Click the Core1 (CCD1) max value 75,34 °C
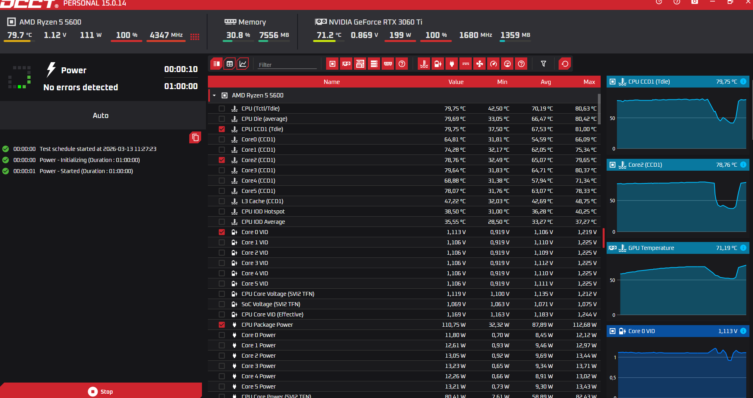This screenshot has width=753, height=398. coord(586,150)
